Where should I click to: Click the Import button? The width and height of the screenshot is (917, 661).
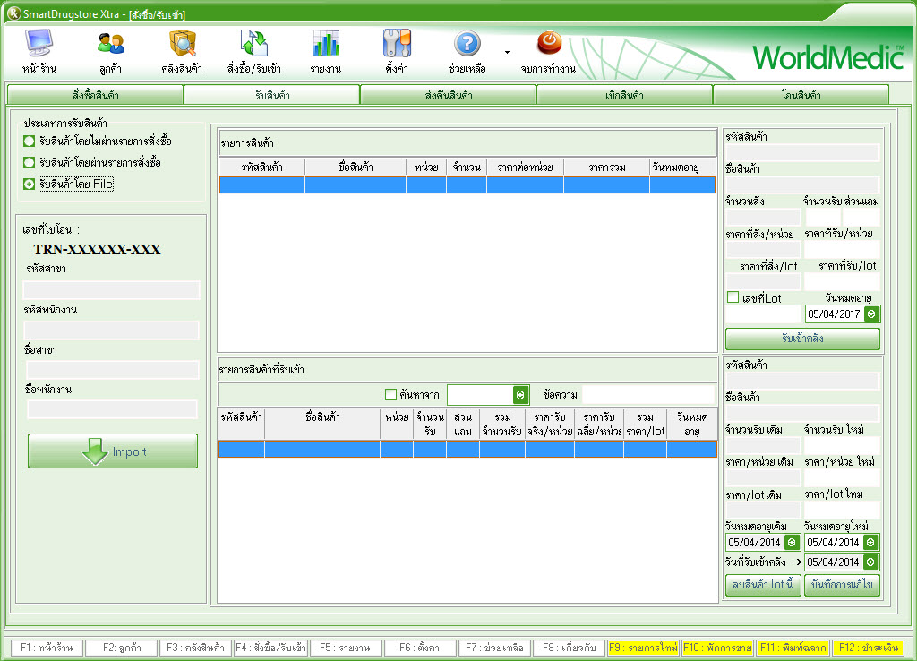tap(113, 451)
